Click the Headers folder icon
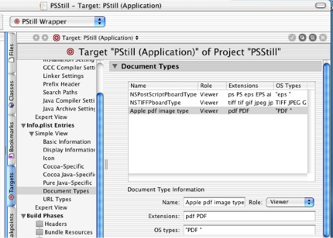 pyautogui.click(x=39, y=224)
